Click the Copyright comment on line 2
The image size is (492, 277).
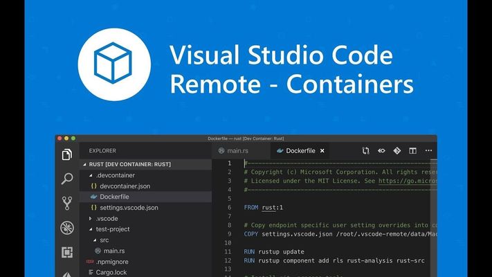340,172
